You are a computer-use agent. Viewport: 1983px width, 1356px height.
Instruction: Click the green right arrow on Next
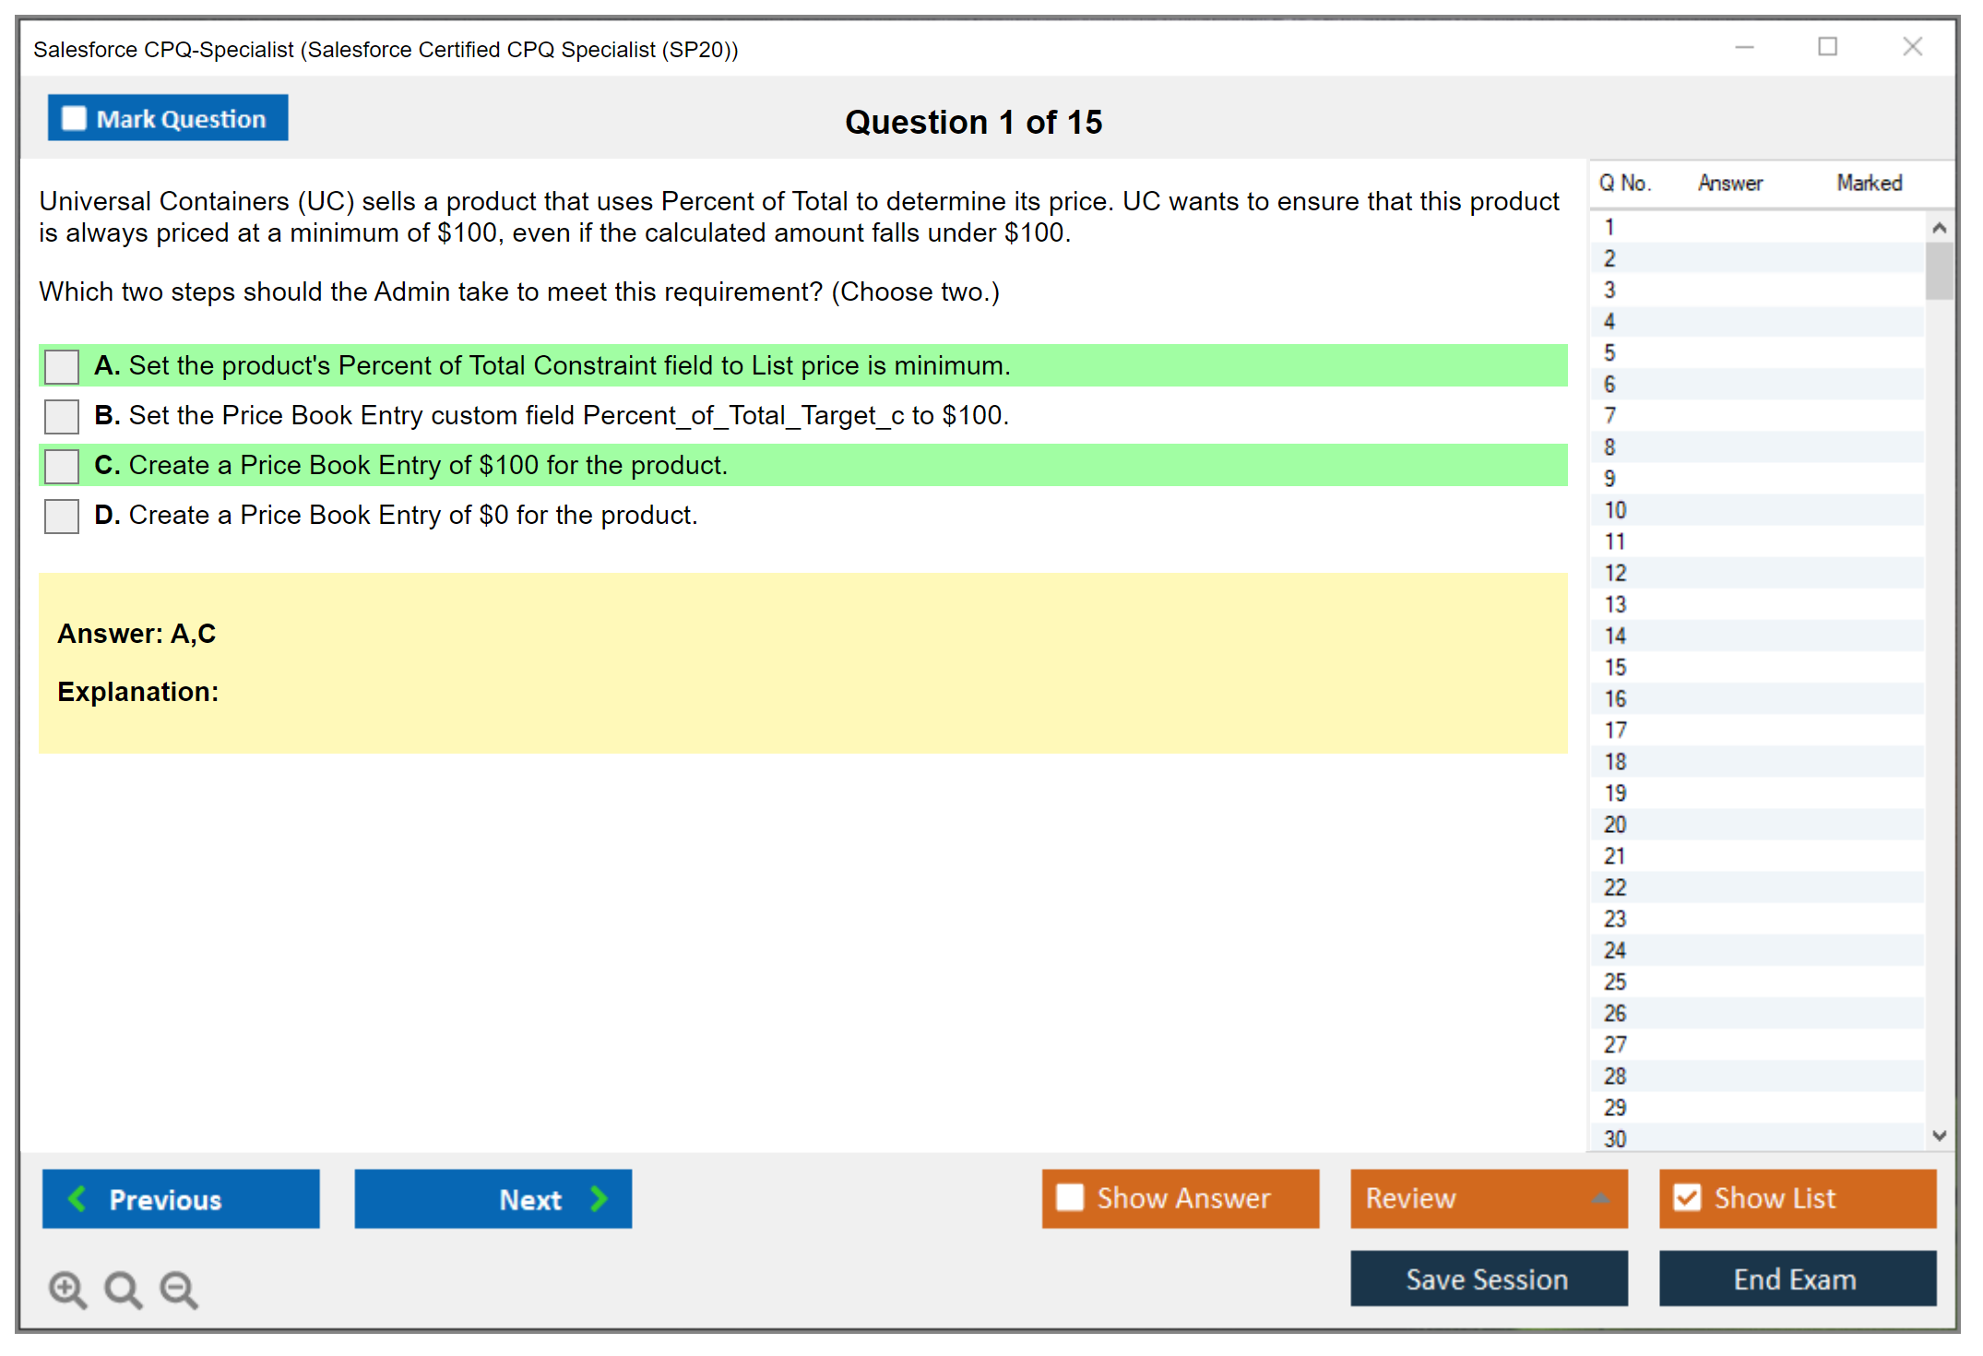tap(599, 1198)
